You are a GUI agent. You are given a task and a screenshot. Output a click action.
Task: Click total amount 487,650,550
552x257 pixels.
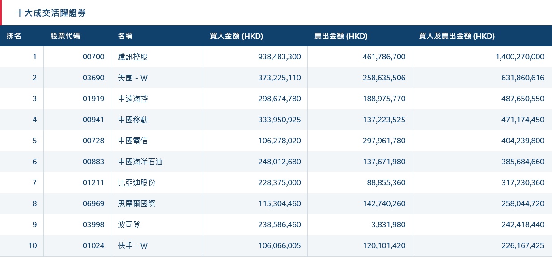point(523,99)
